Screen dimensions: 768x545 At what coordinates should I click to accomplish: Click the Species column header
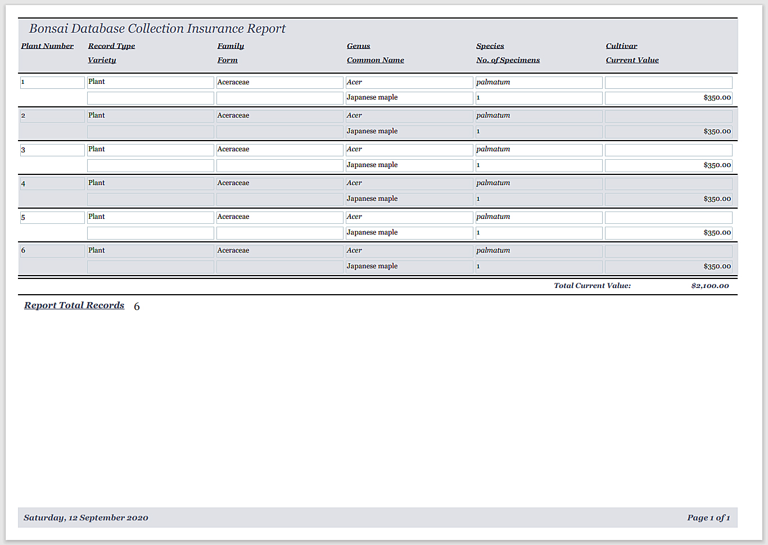click(x=490, y=46)
